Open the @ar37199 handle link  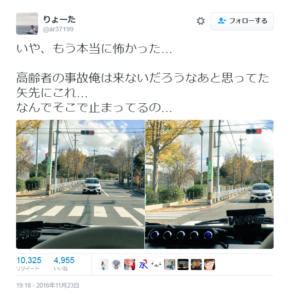coord(58,29)
